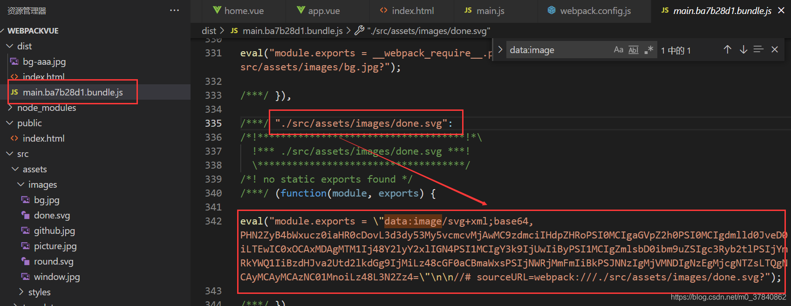Screen dimensions: 791x306
Task: Click 资源管理器 explorer panel title
Action: (x=27, y=11)
